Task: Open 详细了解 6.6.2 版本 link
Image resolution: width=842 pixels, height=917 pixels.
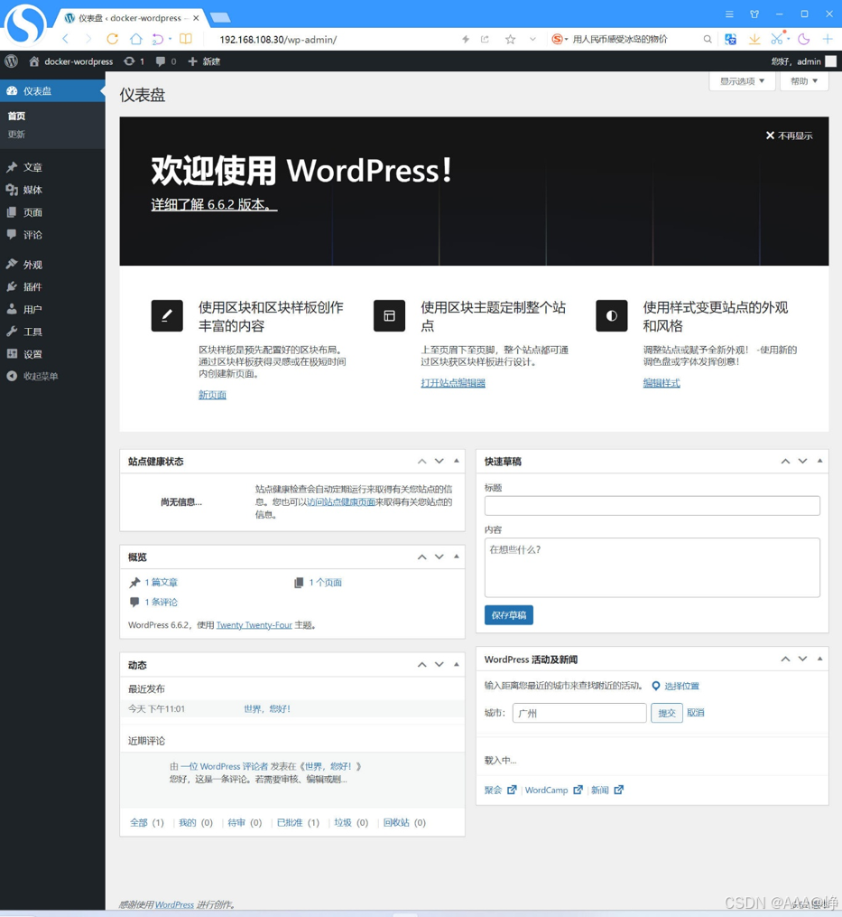Action: tap(214, 204)
